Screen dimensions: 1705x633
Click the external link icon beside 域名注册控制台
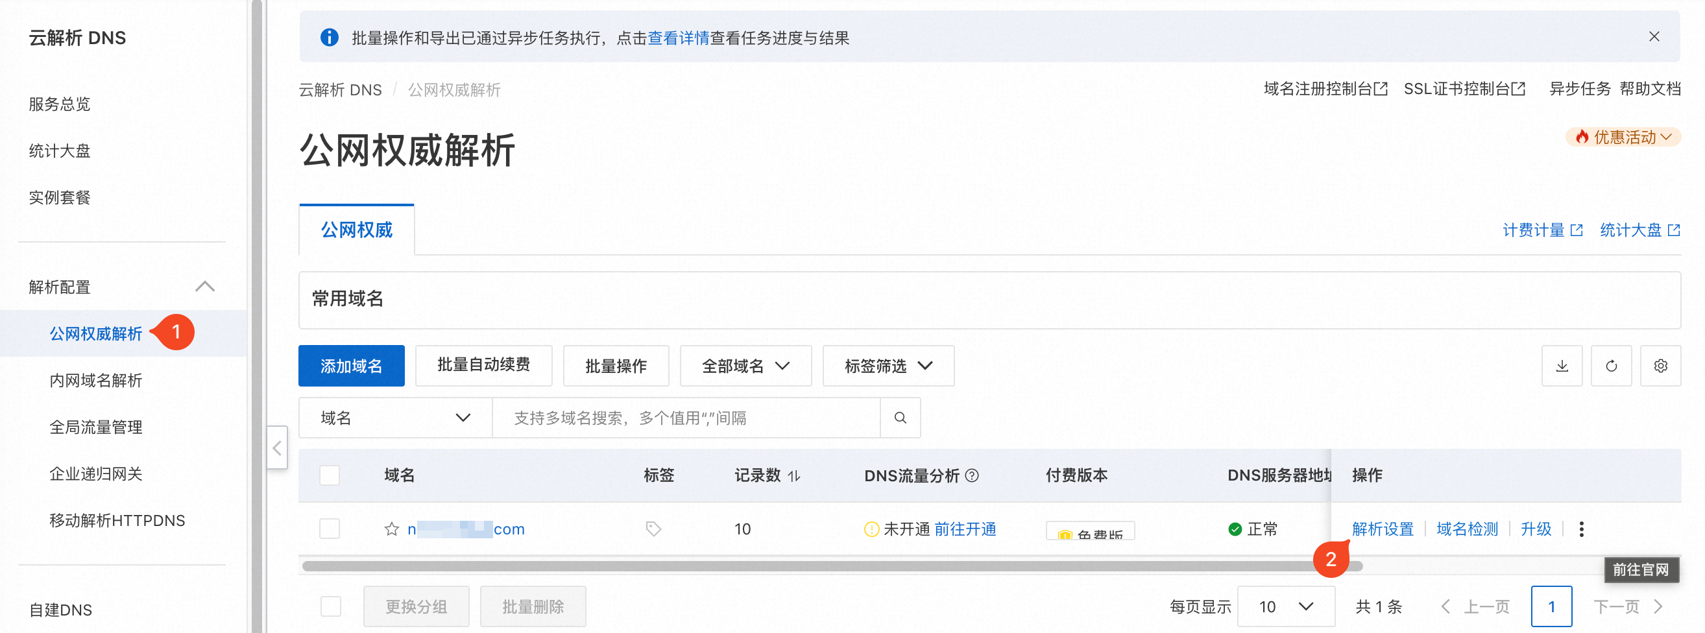click(1381, 90)
